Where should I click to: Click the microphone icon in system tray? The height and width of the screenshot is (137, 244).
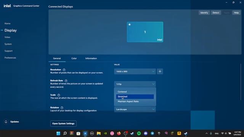pos(211,134)
